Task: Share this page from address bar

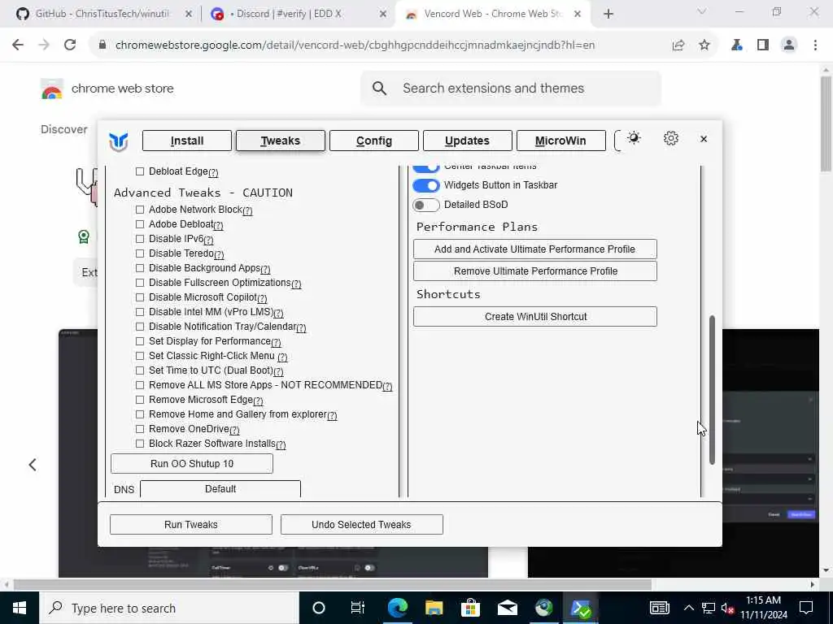Action: (678, 45)
